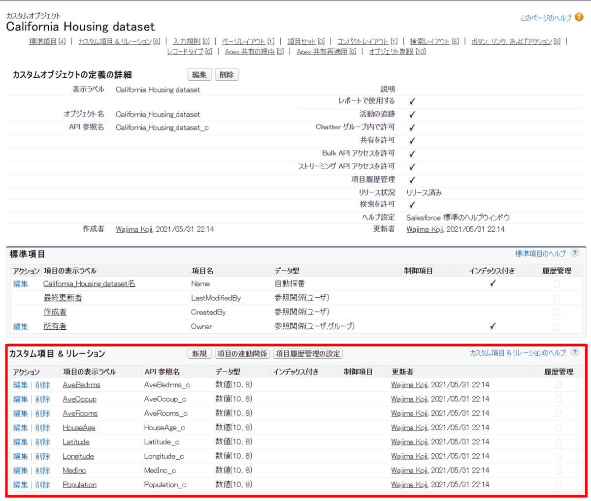The width and height of the screenshot is (591, 501).
Task: Jump to 入力規則 [0] section
Action: click(x=191, y=41)
